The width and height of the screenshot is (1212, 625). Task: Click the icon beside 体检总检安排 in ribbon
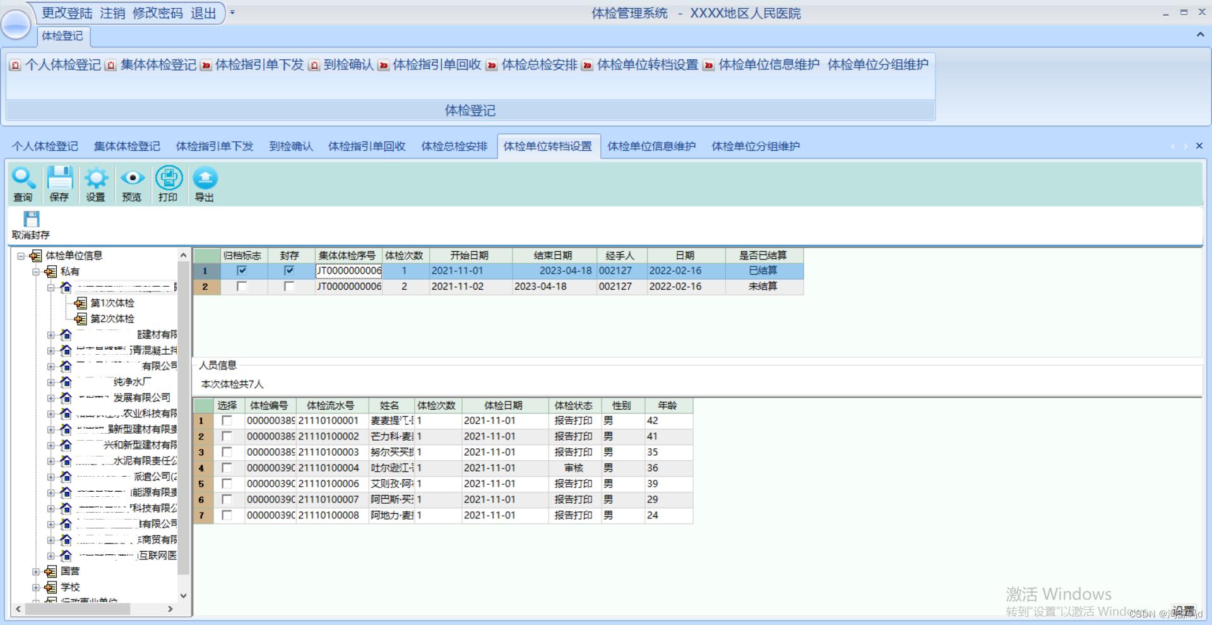492,65
